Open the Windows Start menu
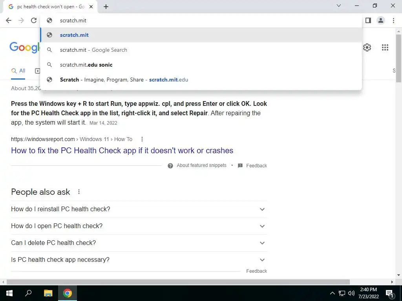The image size is (402, 301). tap(9, 293)
